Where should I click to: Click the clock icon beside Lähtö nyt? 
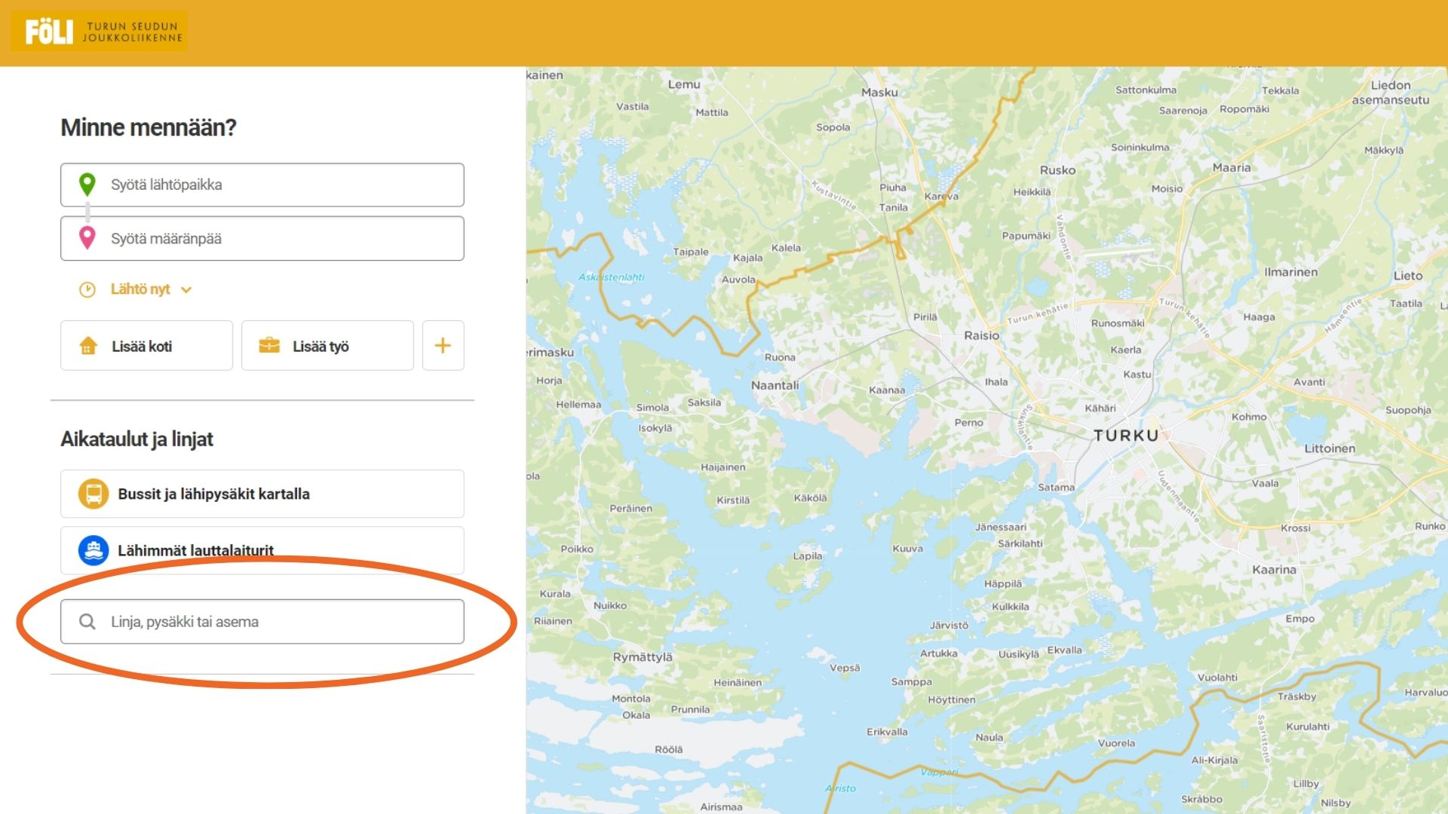[87, 289]
